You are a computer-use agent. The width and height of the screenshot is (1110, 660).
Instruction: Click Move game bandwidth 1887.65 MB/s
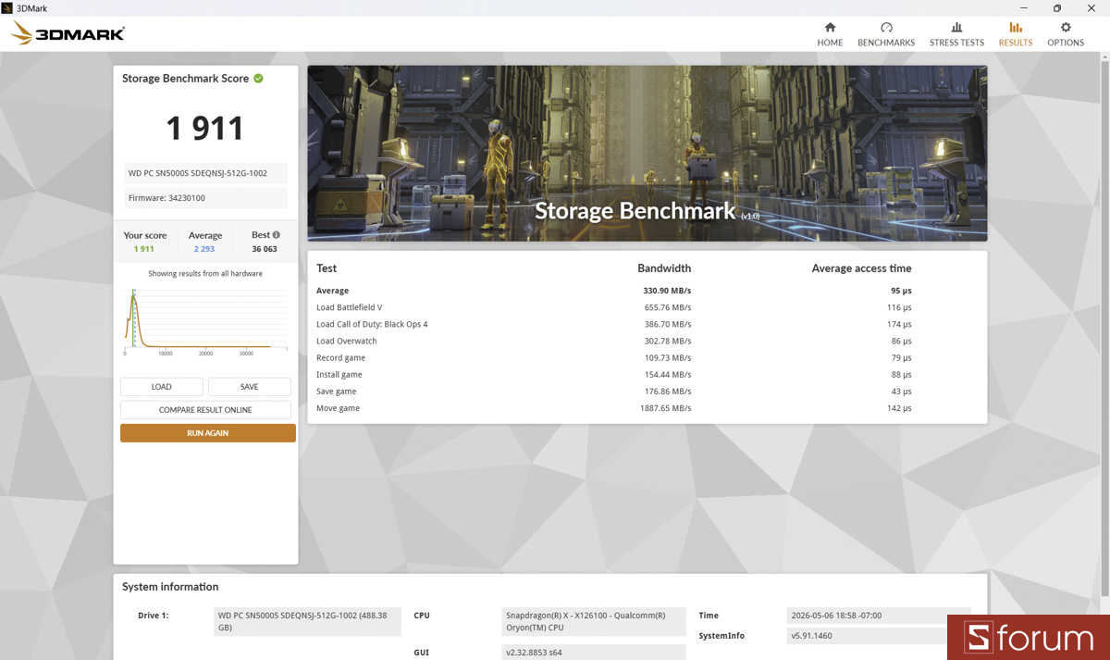point(665,408)
